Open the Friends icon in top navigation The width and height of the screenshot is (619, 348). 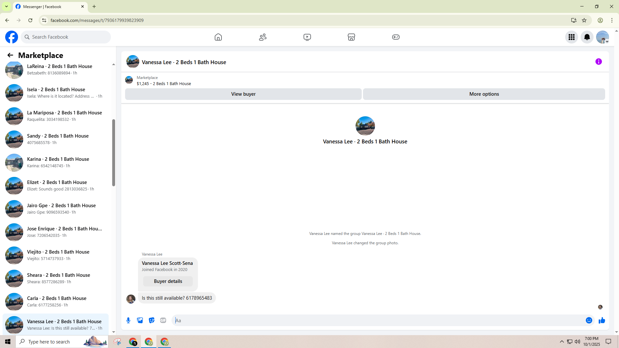point(263,37)
